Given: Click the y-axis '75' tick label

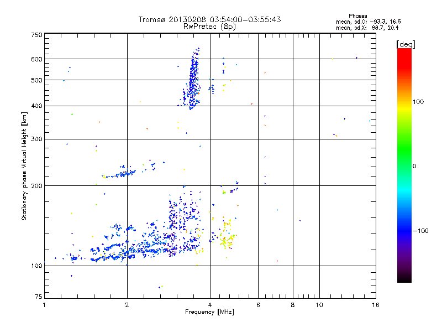Looking at the screenshot, I should (x=39, y=297).
